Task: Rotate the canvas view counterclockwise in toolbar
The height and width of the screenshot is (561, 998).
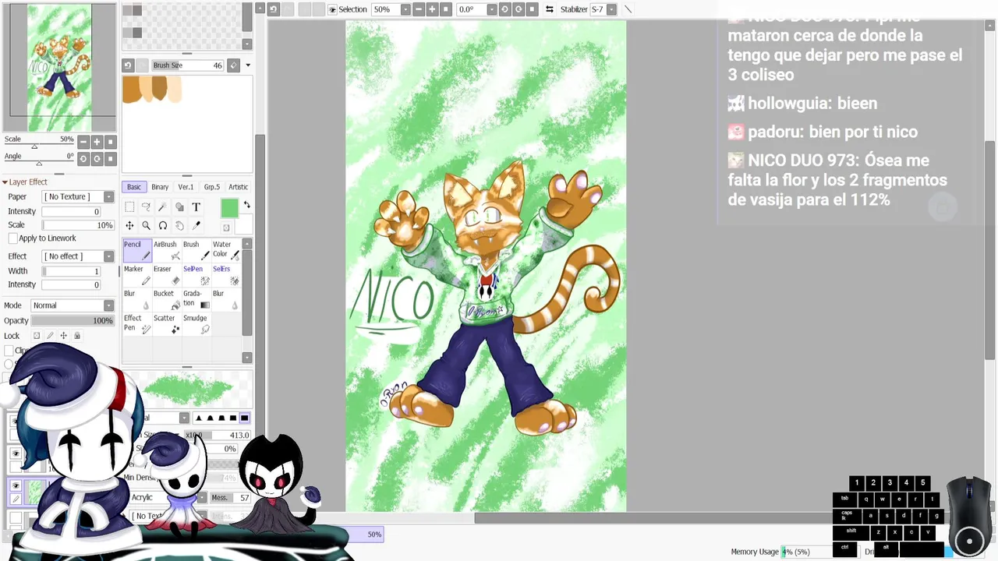Action: 504,9
